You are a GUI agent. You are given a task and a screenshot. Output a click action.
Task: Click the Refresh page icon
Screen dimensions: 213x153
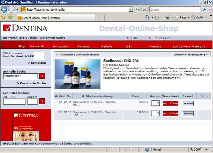point(137,10)
